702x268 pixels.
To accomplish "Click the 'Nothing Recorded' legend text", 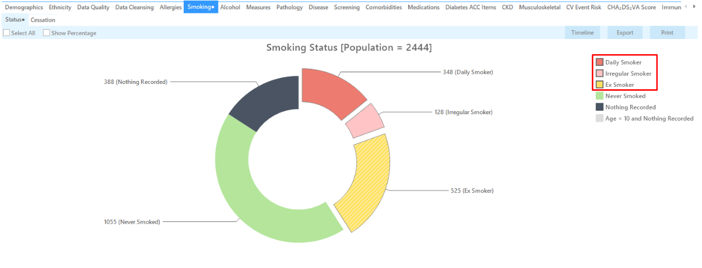I will (x=630, y=107).
